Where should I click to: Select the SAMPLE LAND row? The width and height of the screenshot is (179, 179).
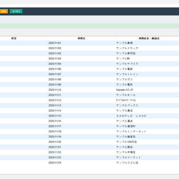89,116
